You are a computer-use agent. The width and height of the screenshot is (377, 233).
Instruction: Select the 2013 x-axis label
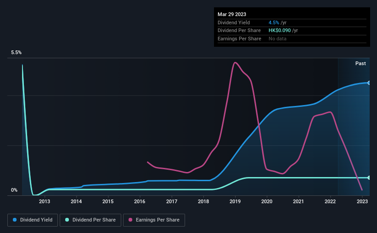[x=45, y=201]
